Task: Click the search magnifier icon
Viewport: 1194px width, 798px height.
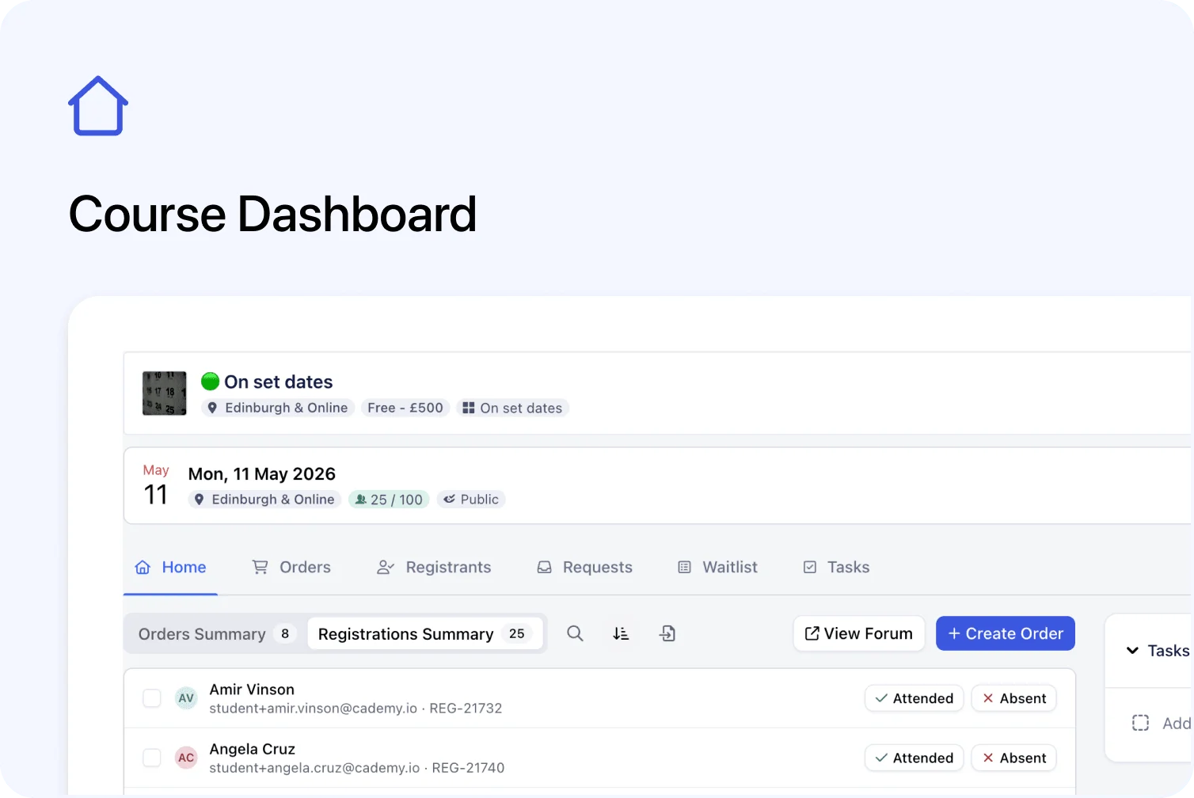Action: tap(576, 633)
